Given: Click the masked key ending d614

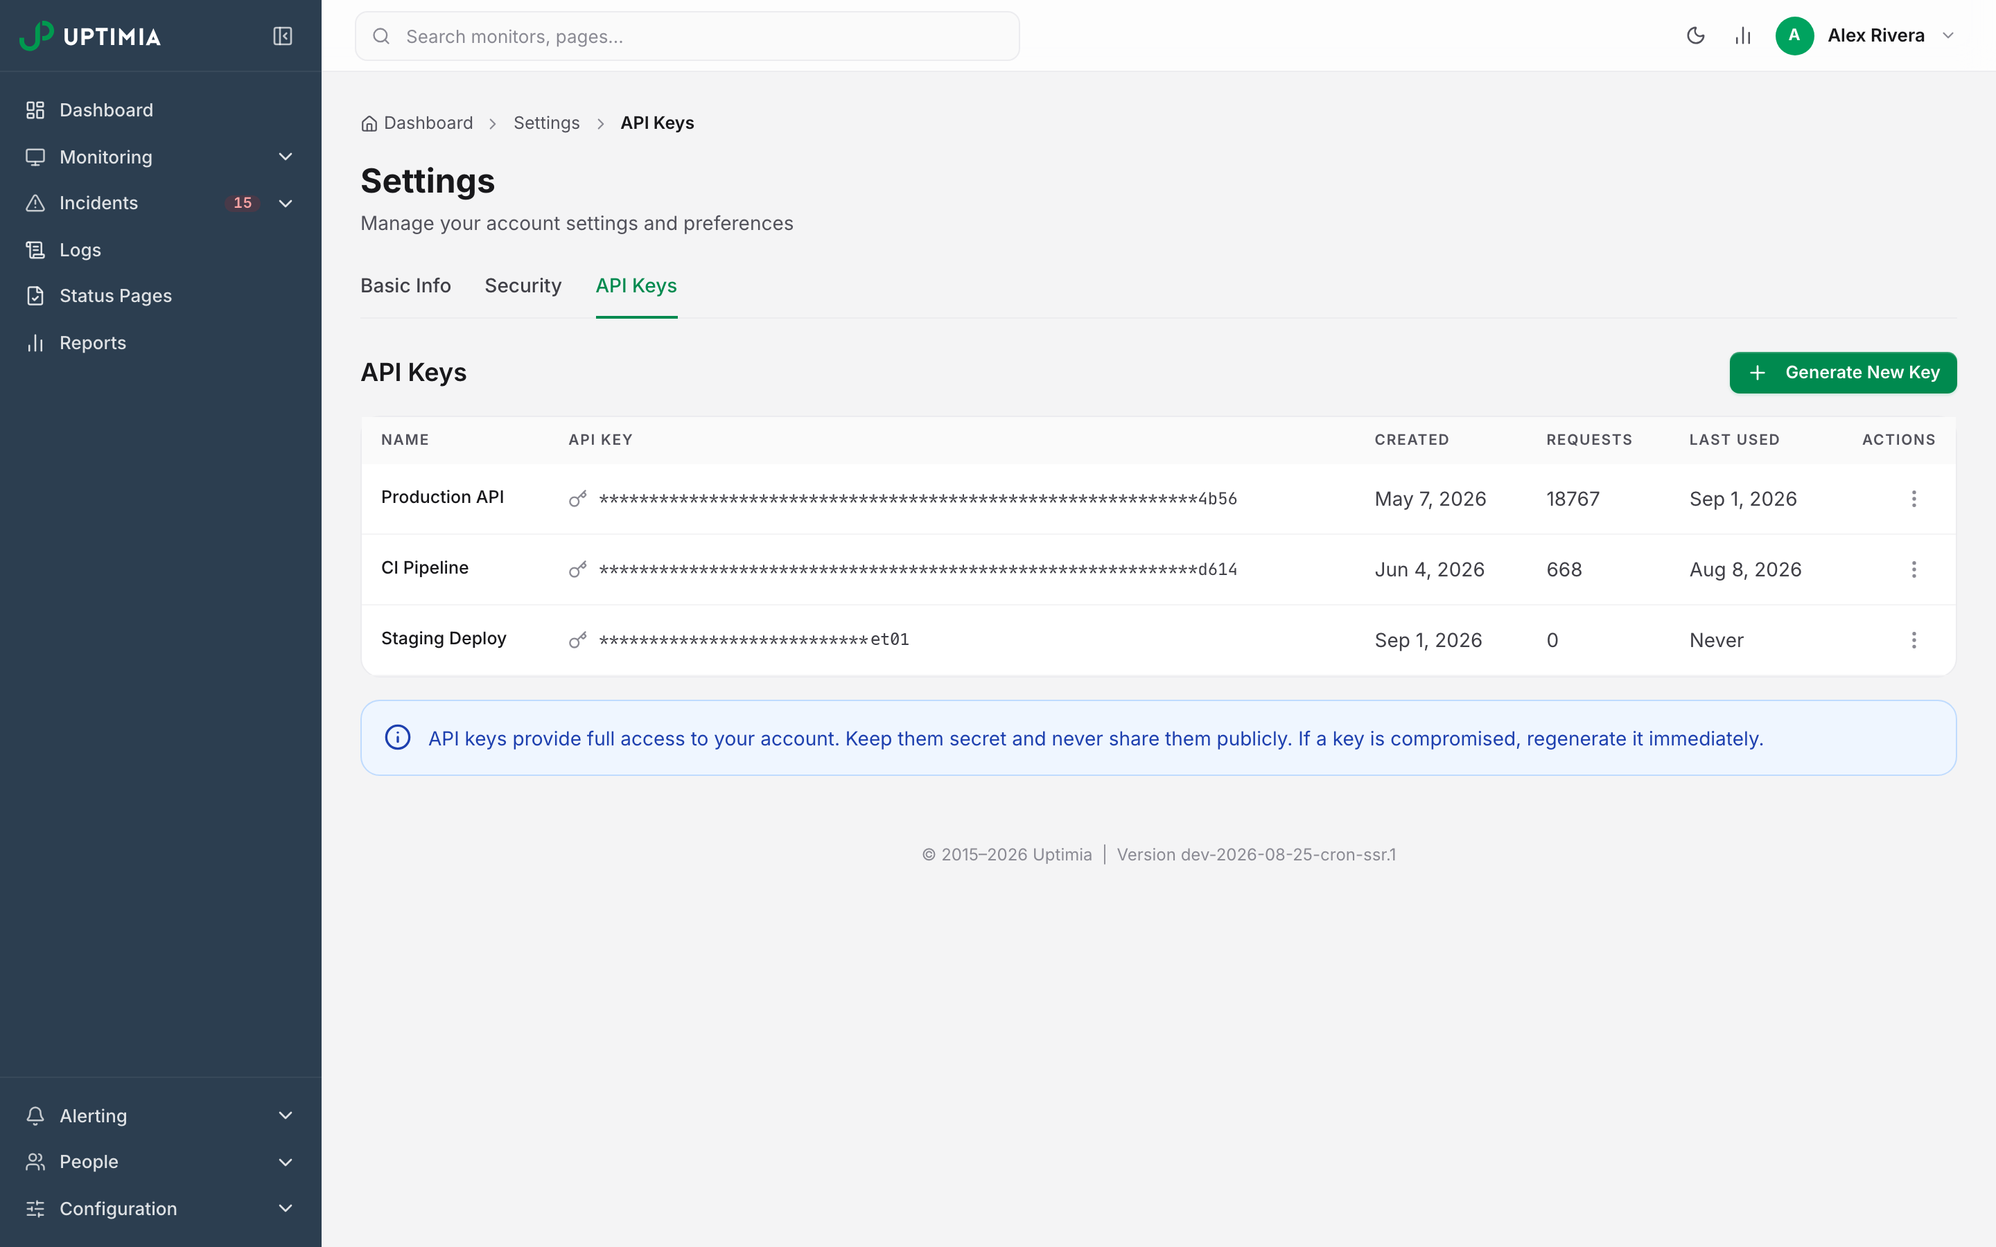Looking at the screenshot, I should coord(917,570).
